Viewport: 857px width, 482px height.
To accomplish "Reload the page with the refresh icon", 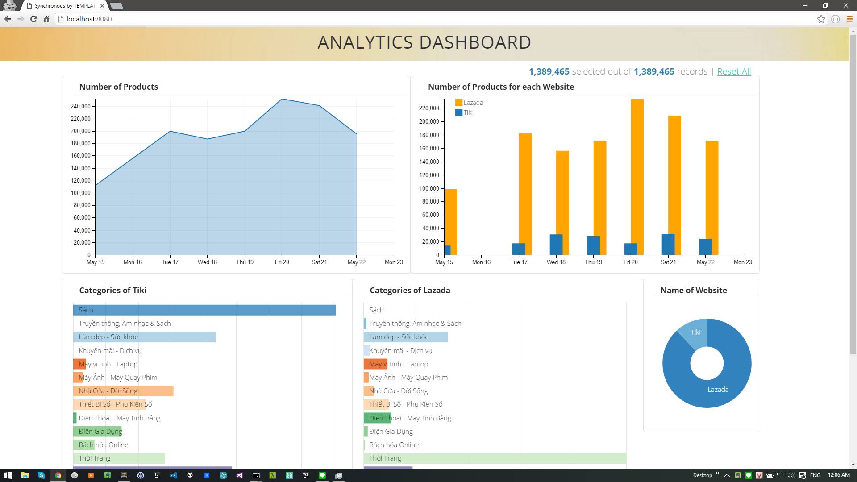I will [x=33, y=19].
